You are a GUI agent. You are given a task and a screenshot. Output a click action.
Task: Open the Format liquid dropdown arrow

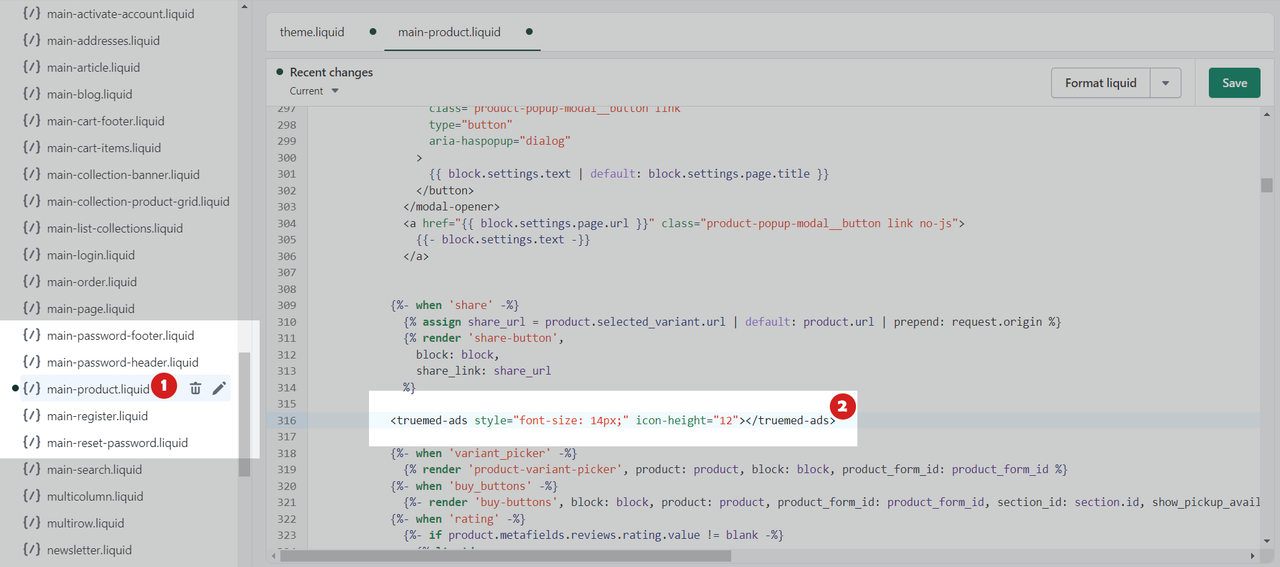point(1166,83)
